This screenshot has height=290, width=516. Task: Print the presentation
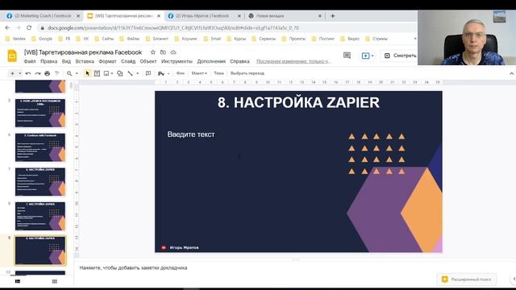[47, 73]
